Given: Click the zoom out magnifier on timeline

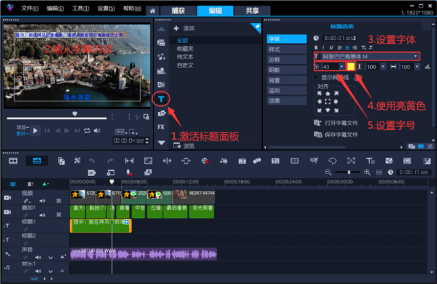Looking at the screenshot, I should pyautogui.click(x=328, y=172).
